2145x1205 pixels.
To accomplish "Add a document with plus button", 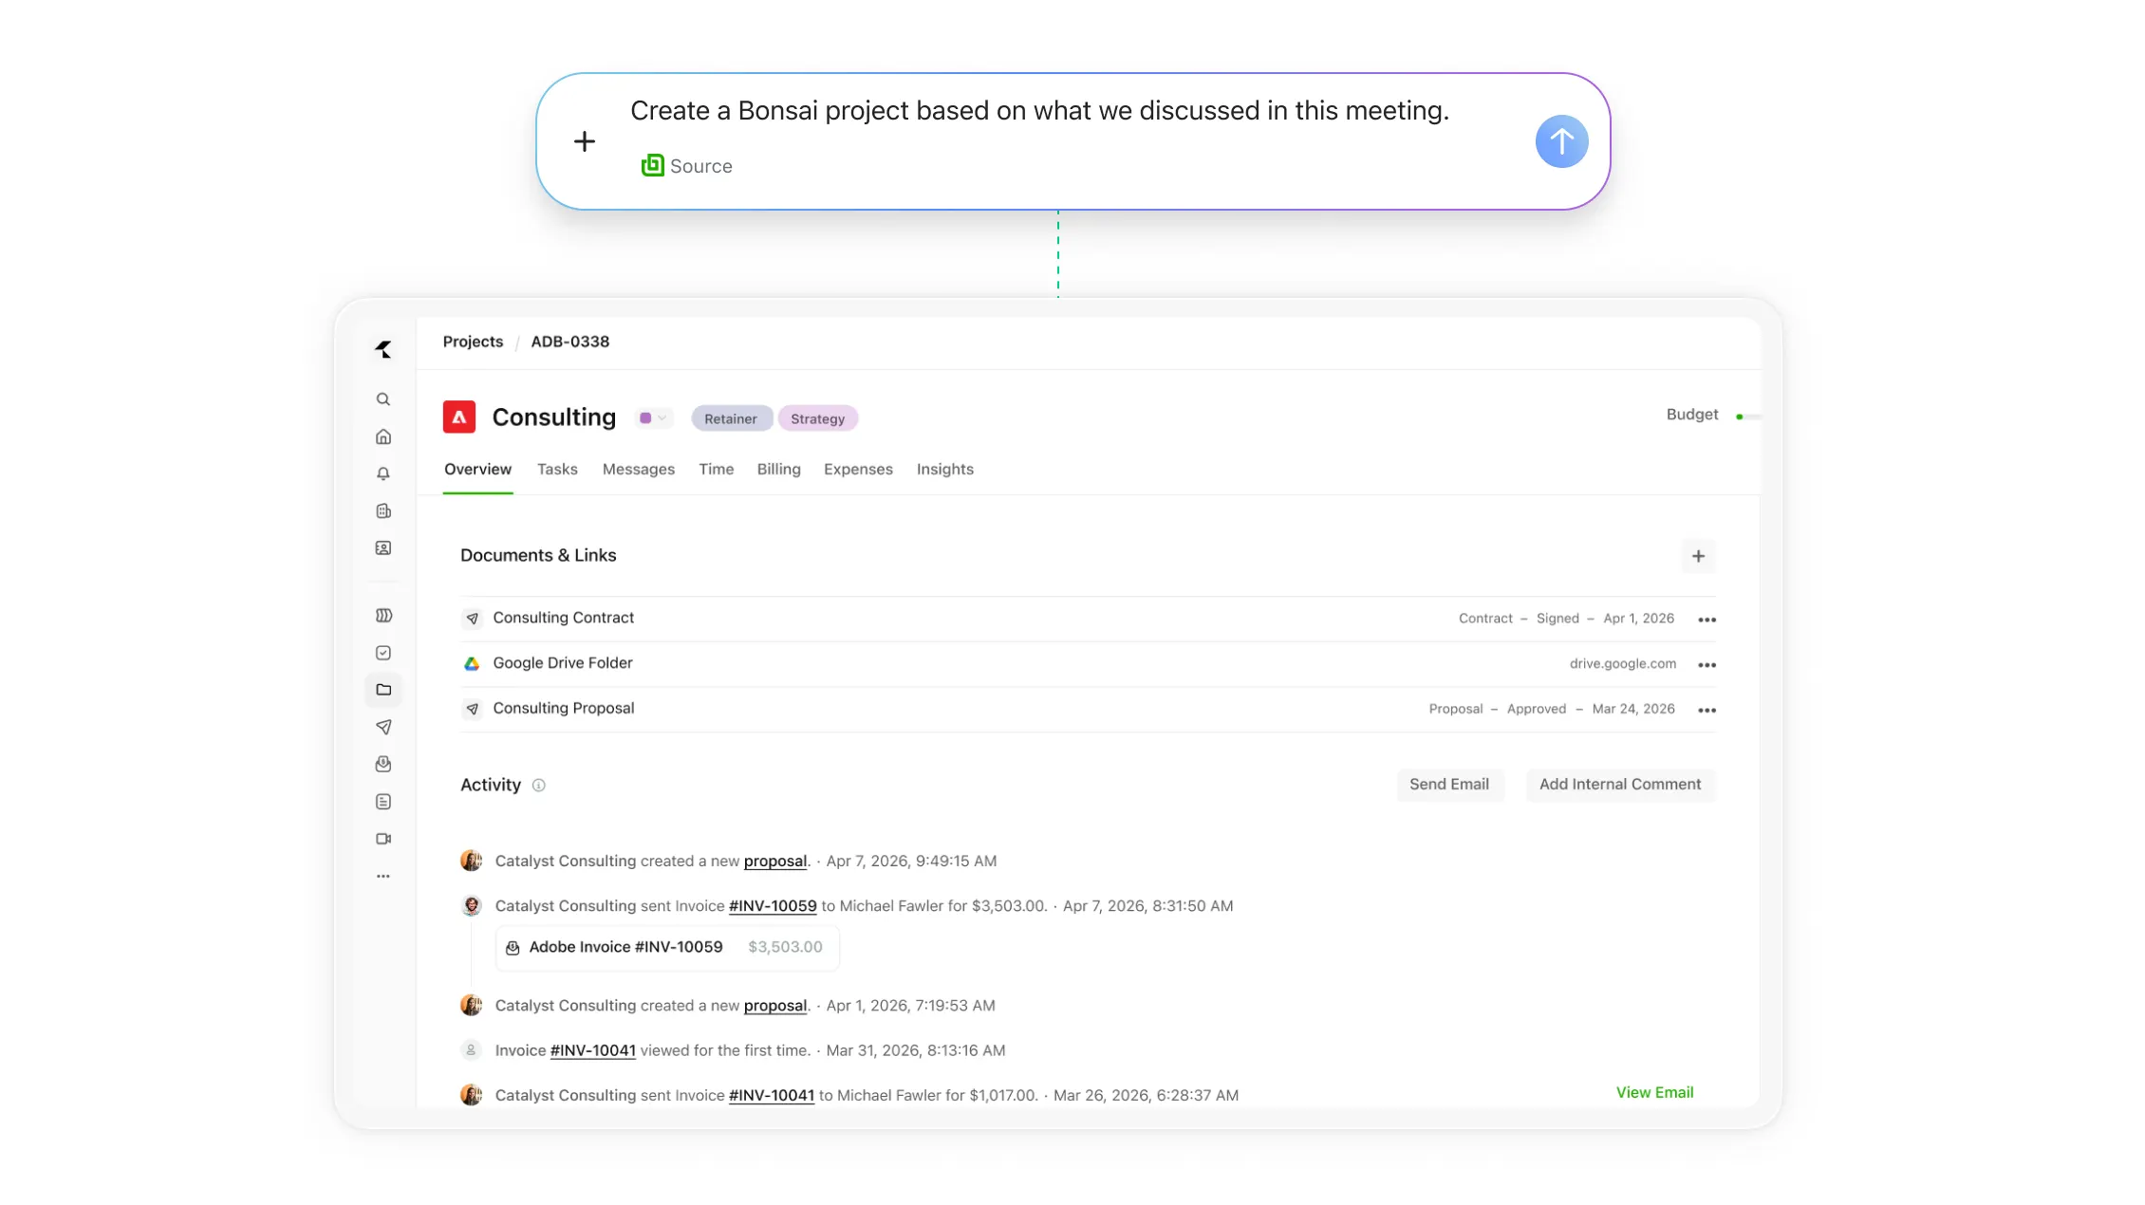I will 1698,556.
